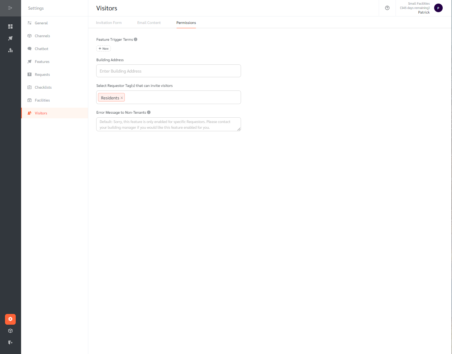Open the dashboard grid icon
The height and width of the screenshot is (354, 452).
tap(10, 26)
